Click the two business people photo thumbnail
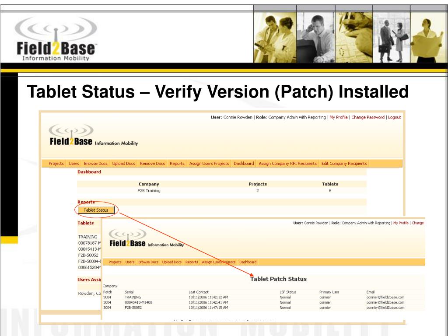The image size is (448, 336). (x=392, y=37)
